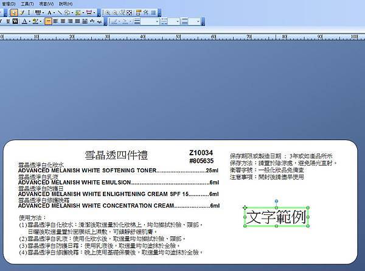Viewport: 365px width, 271px height.
Task: Open highlight color dropdown arrow
Action: [x=41, y=22]
